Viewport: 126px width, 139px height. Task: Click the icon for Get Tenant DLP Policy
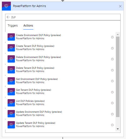coord(11,92)
